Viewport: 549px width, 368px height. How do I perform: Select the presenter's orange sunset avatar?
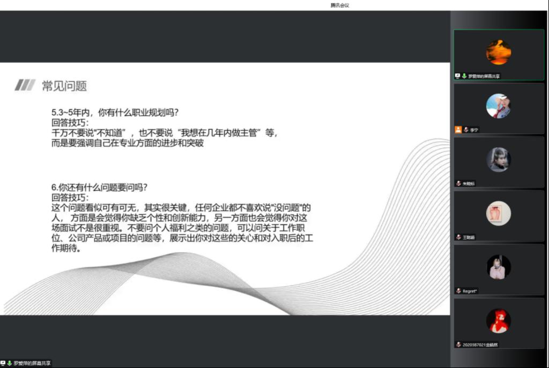[x=498, y=52]
